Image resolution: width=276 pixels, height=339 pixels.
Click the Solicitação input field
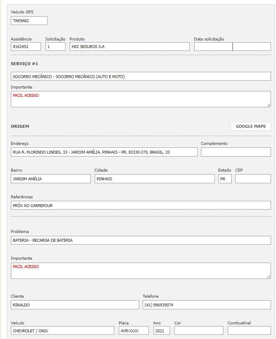pyautogui.click(x=55, y=47)
